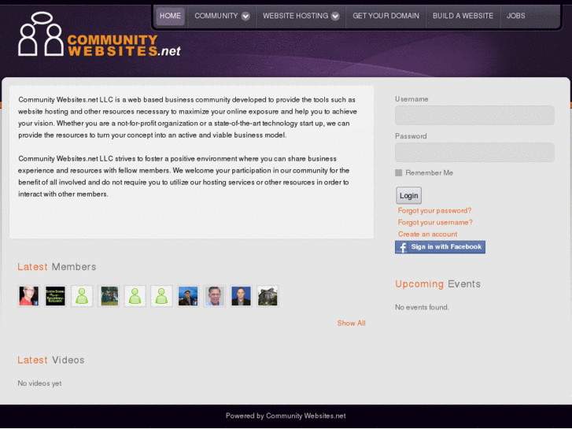
Task: Open the JOBS menu item
Action: tap(516, 16)
